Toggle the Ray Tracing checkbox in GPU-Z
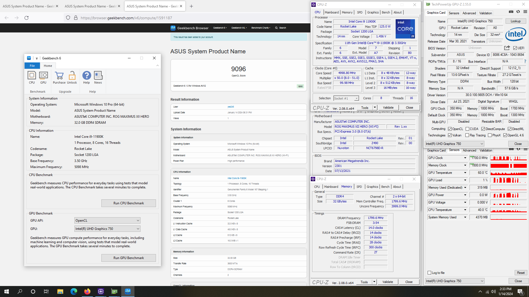 tap(467, 135)
